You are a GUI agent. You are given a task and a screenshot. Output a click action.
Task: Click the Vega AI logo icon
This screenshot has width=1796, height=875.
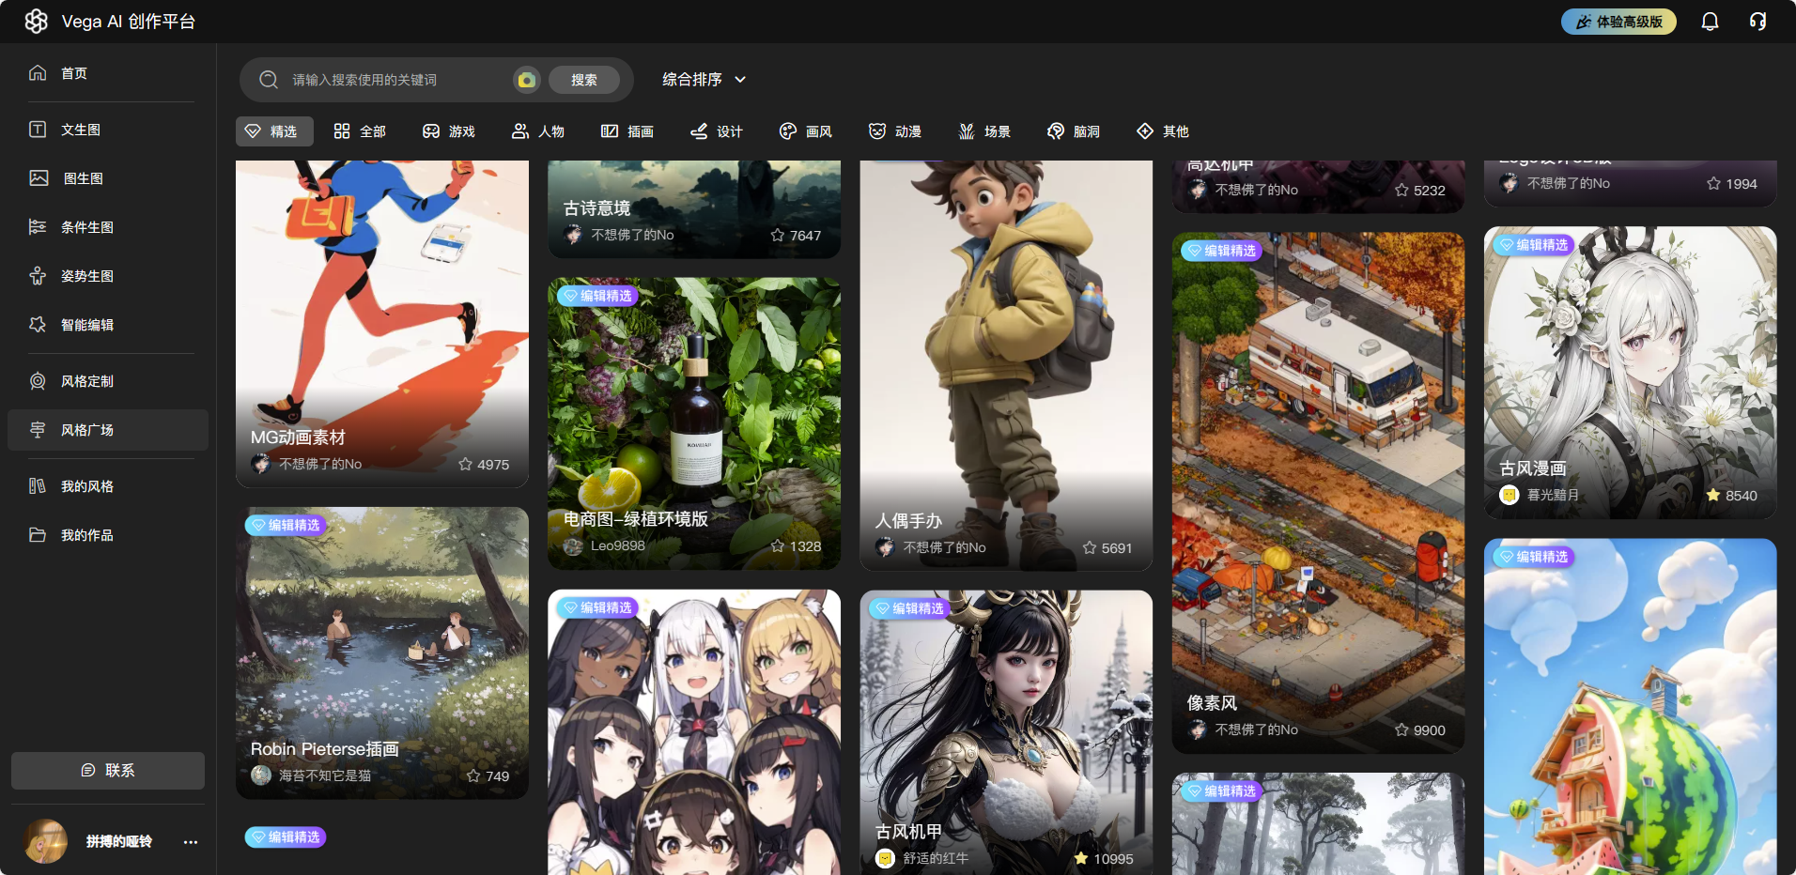tap(37, 22)
